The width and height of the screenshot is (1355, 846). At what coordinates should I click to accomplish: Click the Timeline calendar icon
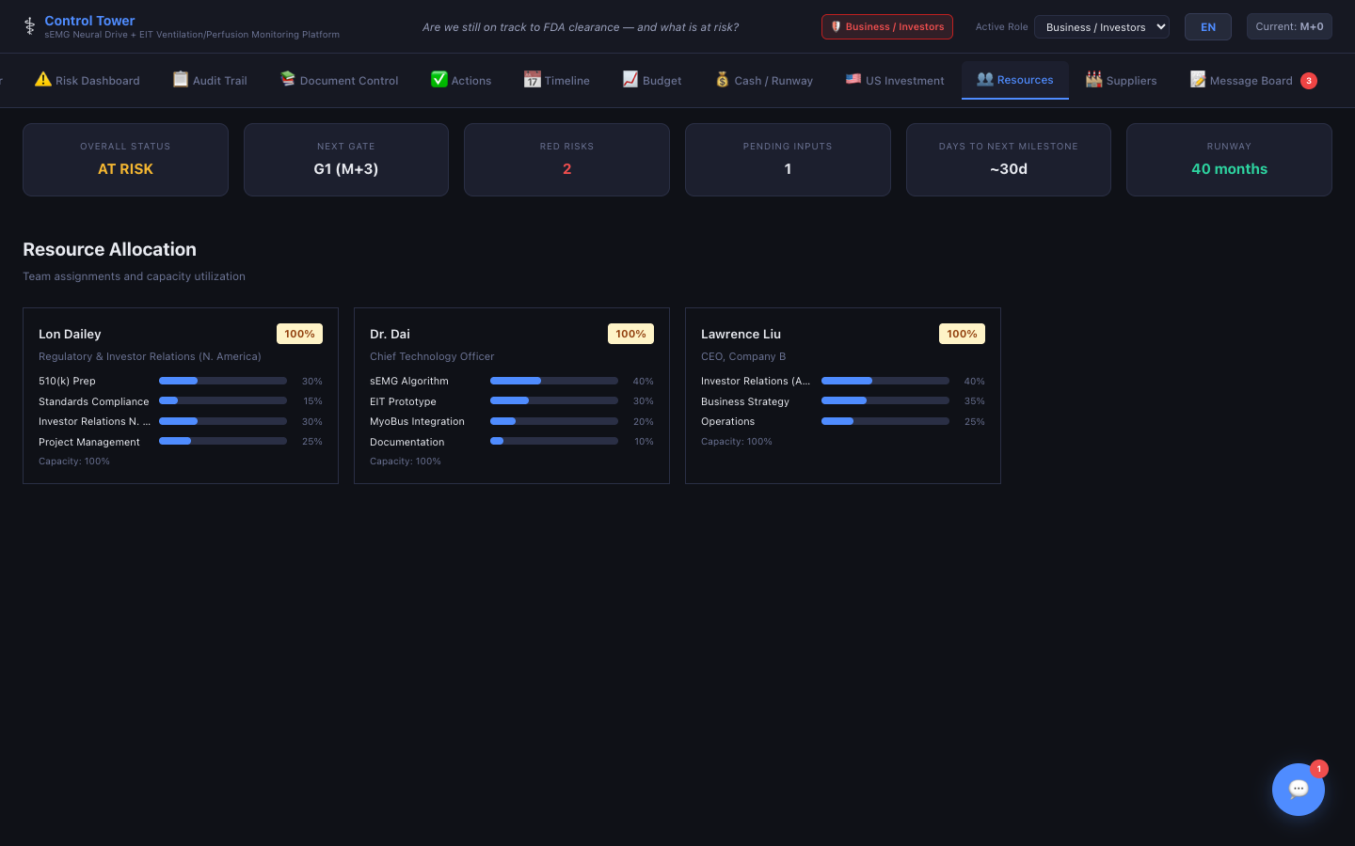click(x=533, y=80)
